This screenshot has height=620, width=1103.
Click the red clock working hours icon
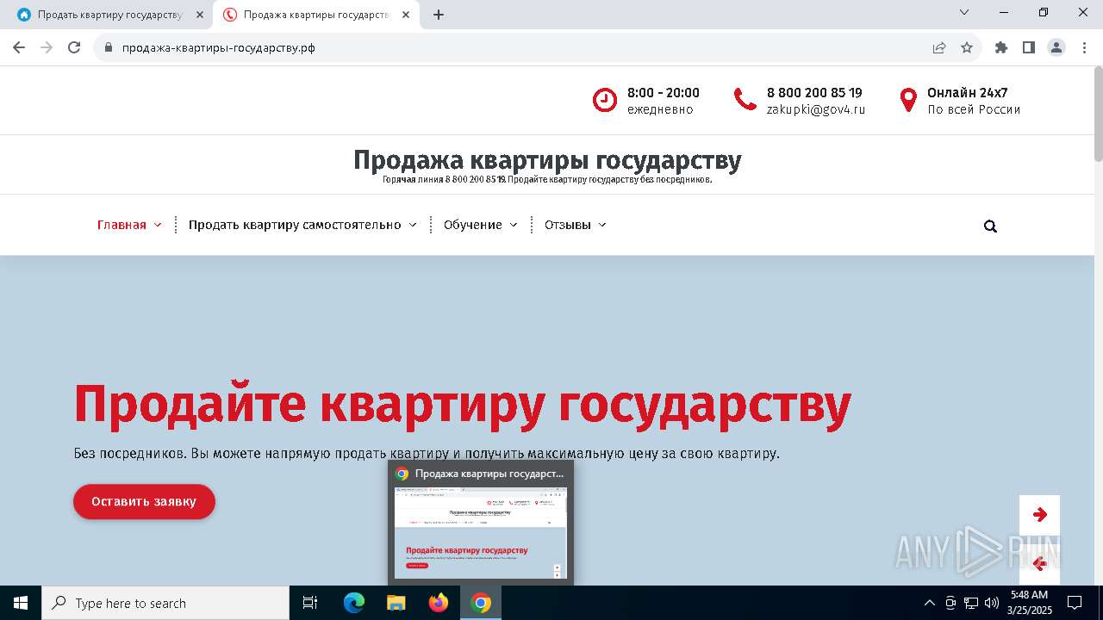pyautogui.click(x=605, y=100)
